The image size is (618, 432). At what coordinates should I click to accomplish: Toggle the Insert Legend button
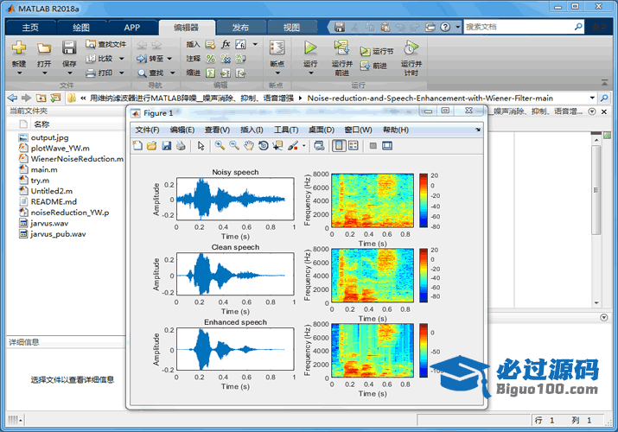(x=354, y=146)
